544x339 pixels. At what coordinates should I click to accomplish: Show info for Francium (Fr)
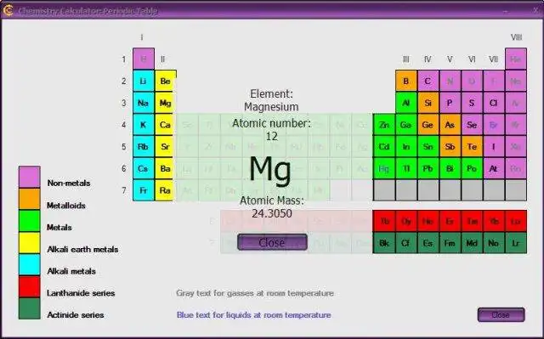coord(144,190)
